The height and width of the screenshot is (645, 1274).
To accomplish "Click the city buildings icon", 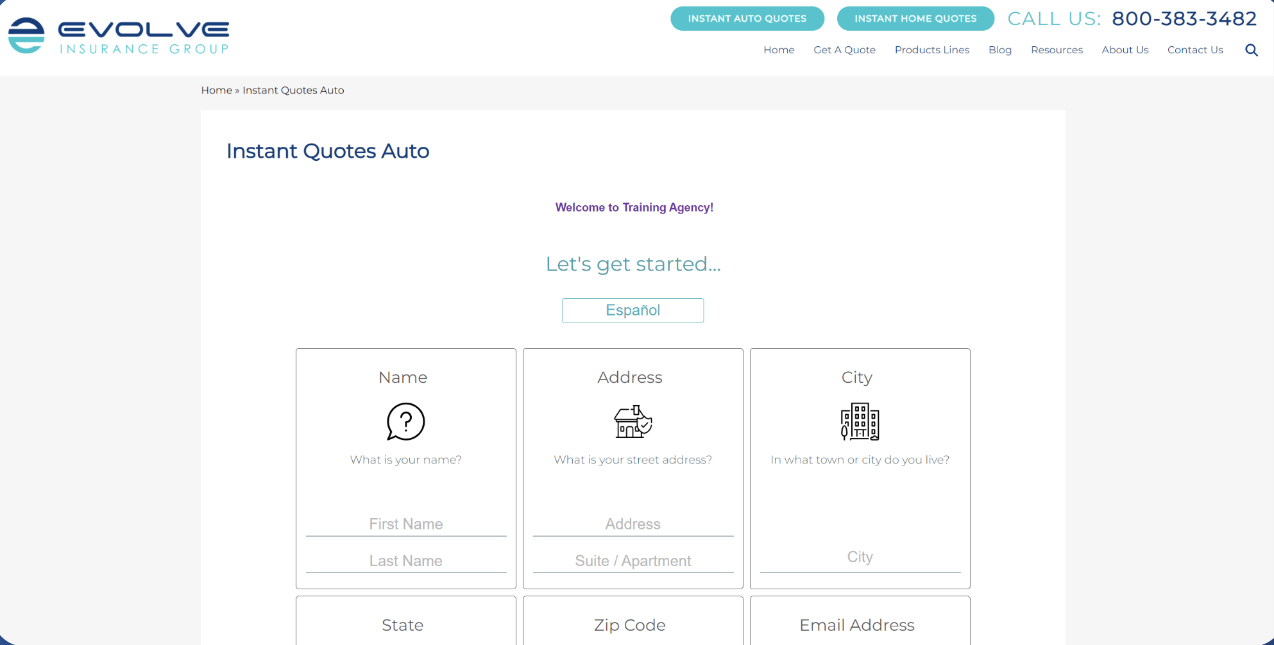I will pyautogui.click(x=860, y=421).
